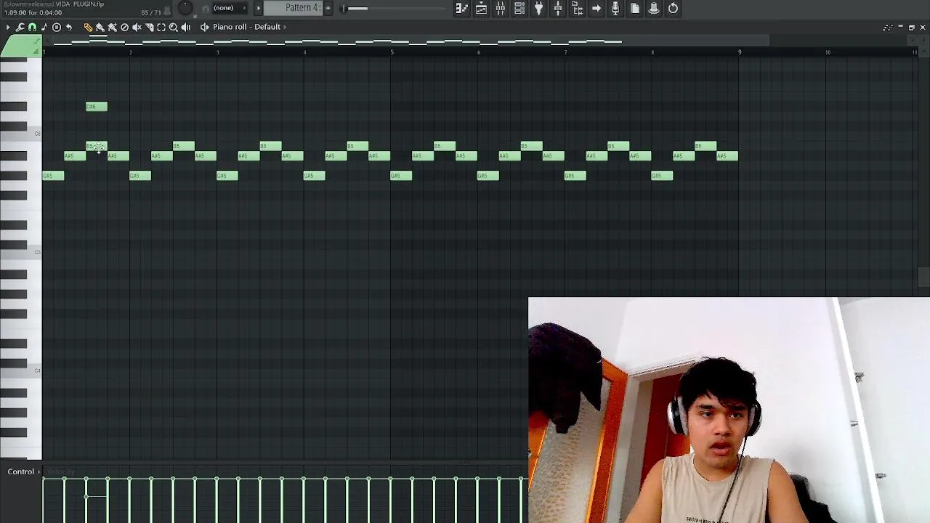The width and height of the screenshot is (930, 523).
Task: Select the Draw pencil tool
Action: coord(88,27)
